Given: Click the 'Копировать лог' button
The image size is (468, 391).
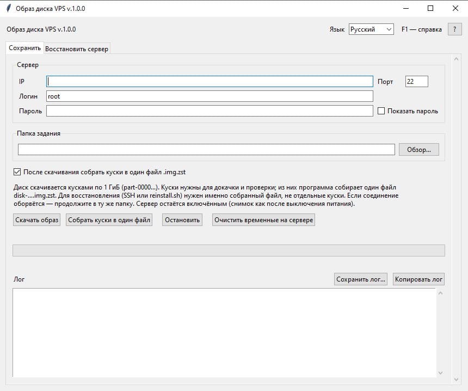Looking at the screenshot, I should [418, 279].
